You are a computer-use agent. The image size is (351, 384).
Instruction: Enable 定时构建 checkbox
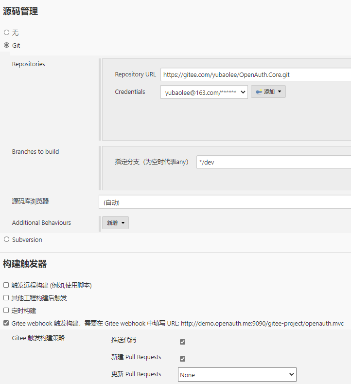[6, 311]
